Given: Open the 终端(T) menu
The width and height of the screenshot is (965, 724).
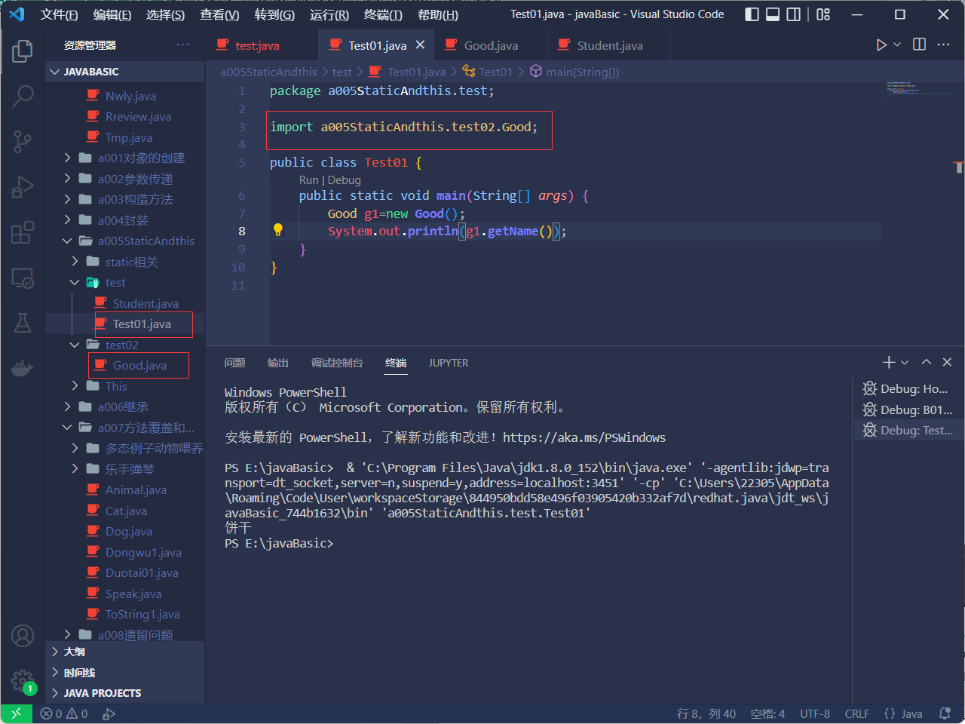Looking at the screenshot, I should tap(382, 14).
